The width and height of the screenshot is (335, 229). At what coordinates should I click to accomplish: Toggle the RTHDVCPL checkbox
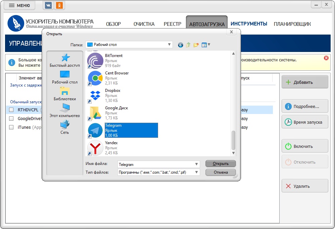tap(11, 110)
